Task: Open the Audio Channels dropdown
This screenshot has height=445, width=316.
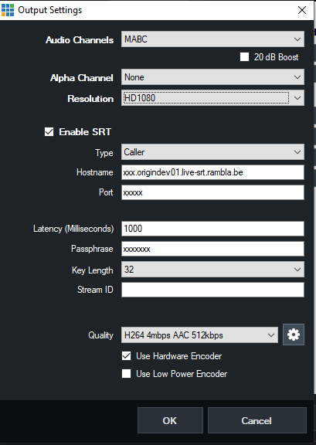Action: [212, 39]
